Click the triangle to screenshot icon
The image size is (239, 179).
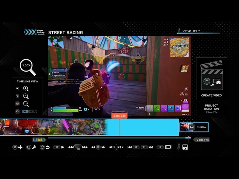212,82
